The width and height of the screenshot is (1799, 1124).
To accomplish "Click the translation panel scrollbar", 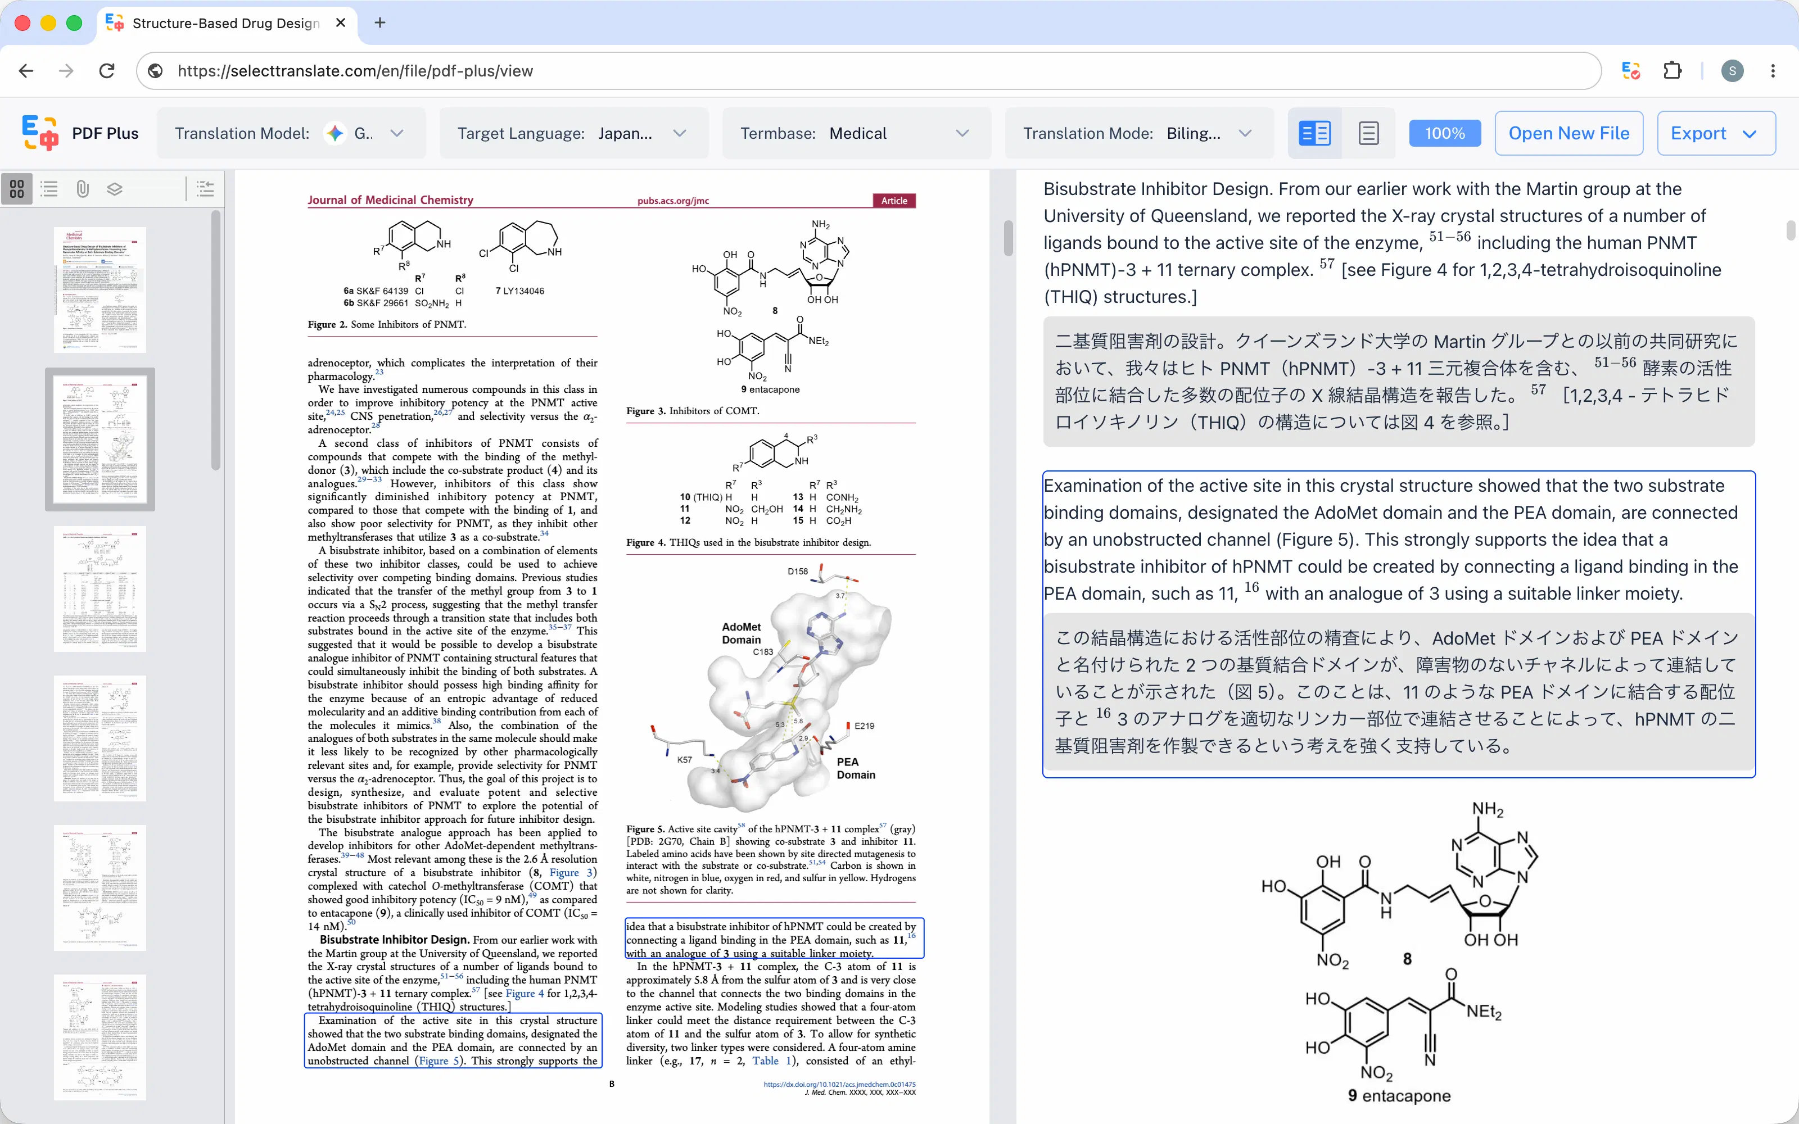I will click(x=1791, y=230).
